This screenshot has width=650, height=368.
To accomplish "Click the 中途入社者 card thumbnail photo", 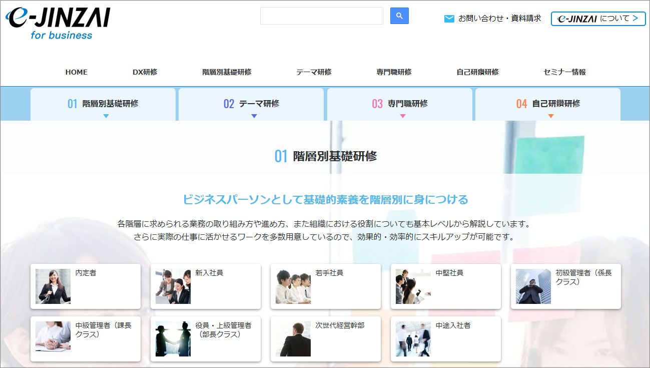I will click(413, 339).
